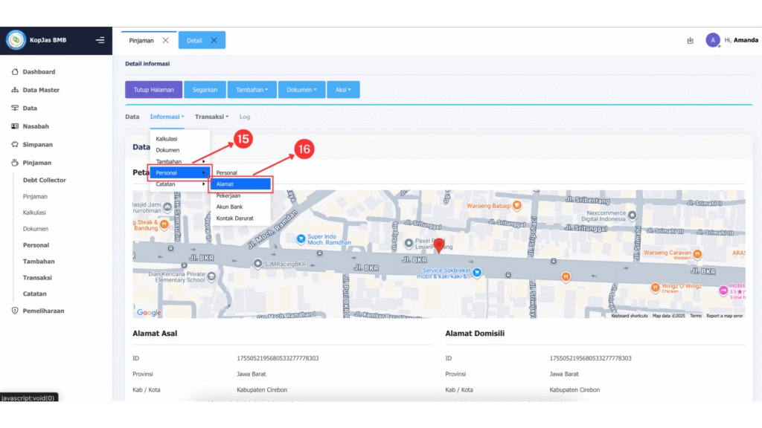Select Kalkulasi in Informasi menu
Viewport: 762px width, 428px height.
coord(167,139)
